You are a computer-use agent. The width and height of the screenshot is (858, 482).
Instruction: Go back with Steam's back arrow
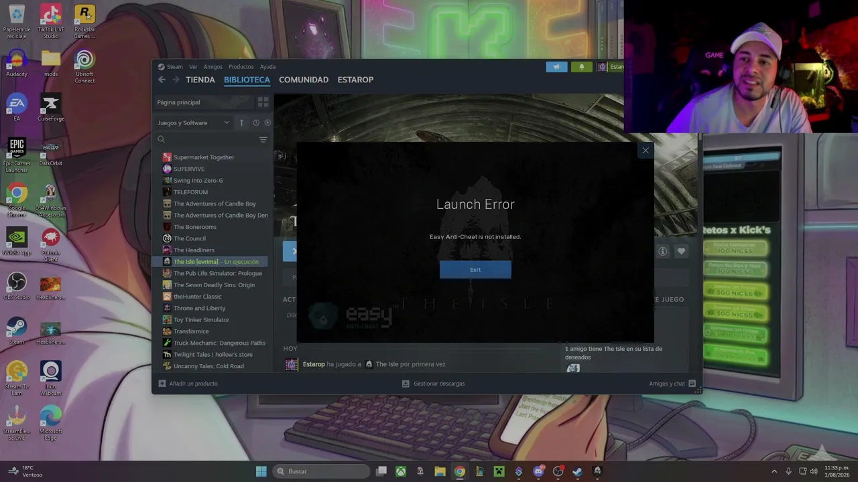pyautogui.click(x=162, y=80)
